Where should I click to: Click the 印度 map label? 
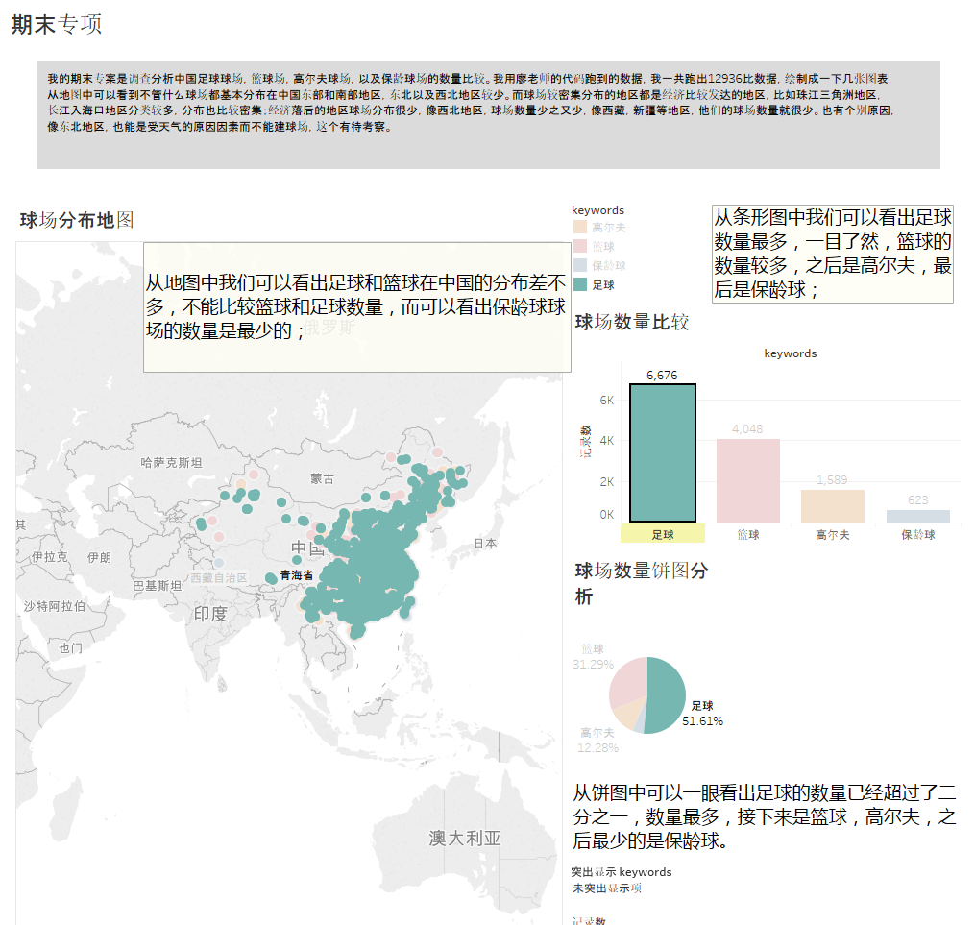(x=210, y=614)
